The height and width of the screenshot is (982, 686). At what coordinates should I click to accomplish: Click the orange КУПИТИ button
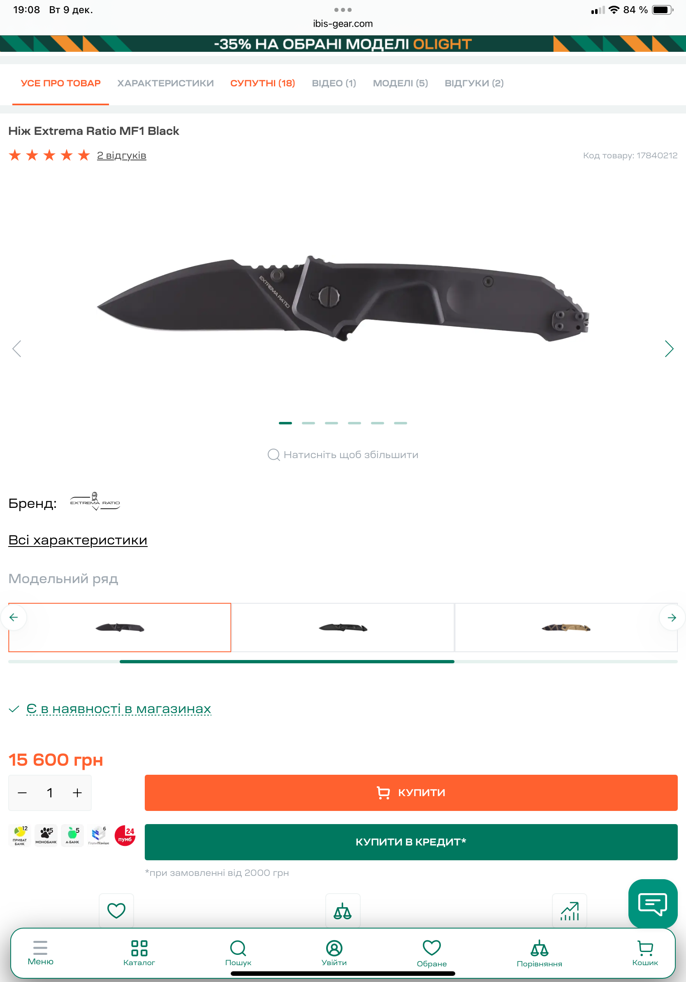point(411,792)
